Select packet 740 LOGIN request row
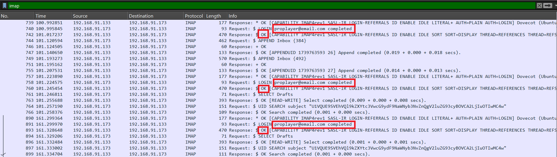 tap(149, 29)
